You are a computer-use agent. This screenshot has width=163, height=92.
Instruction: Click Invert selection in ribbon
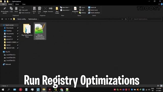(94, 13)
